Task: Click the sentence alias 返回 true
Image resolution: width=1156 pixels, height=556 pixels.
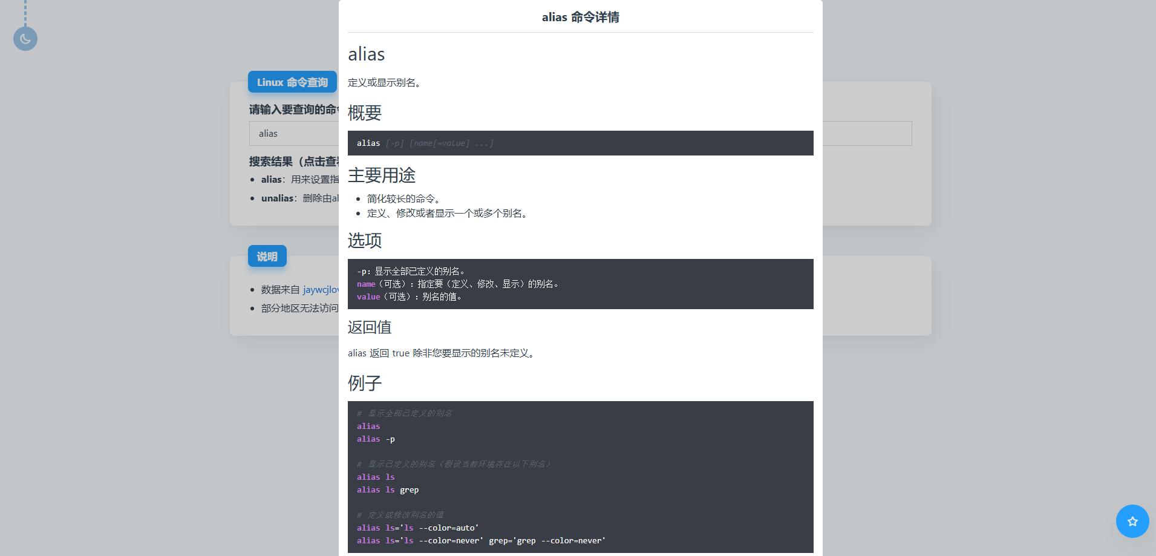Action: (443, 353)
